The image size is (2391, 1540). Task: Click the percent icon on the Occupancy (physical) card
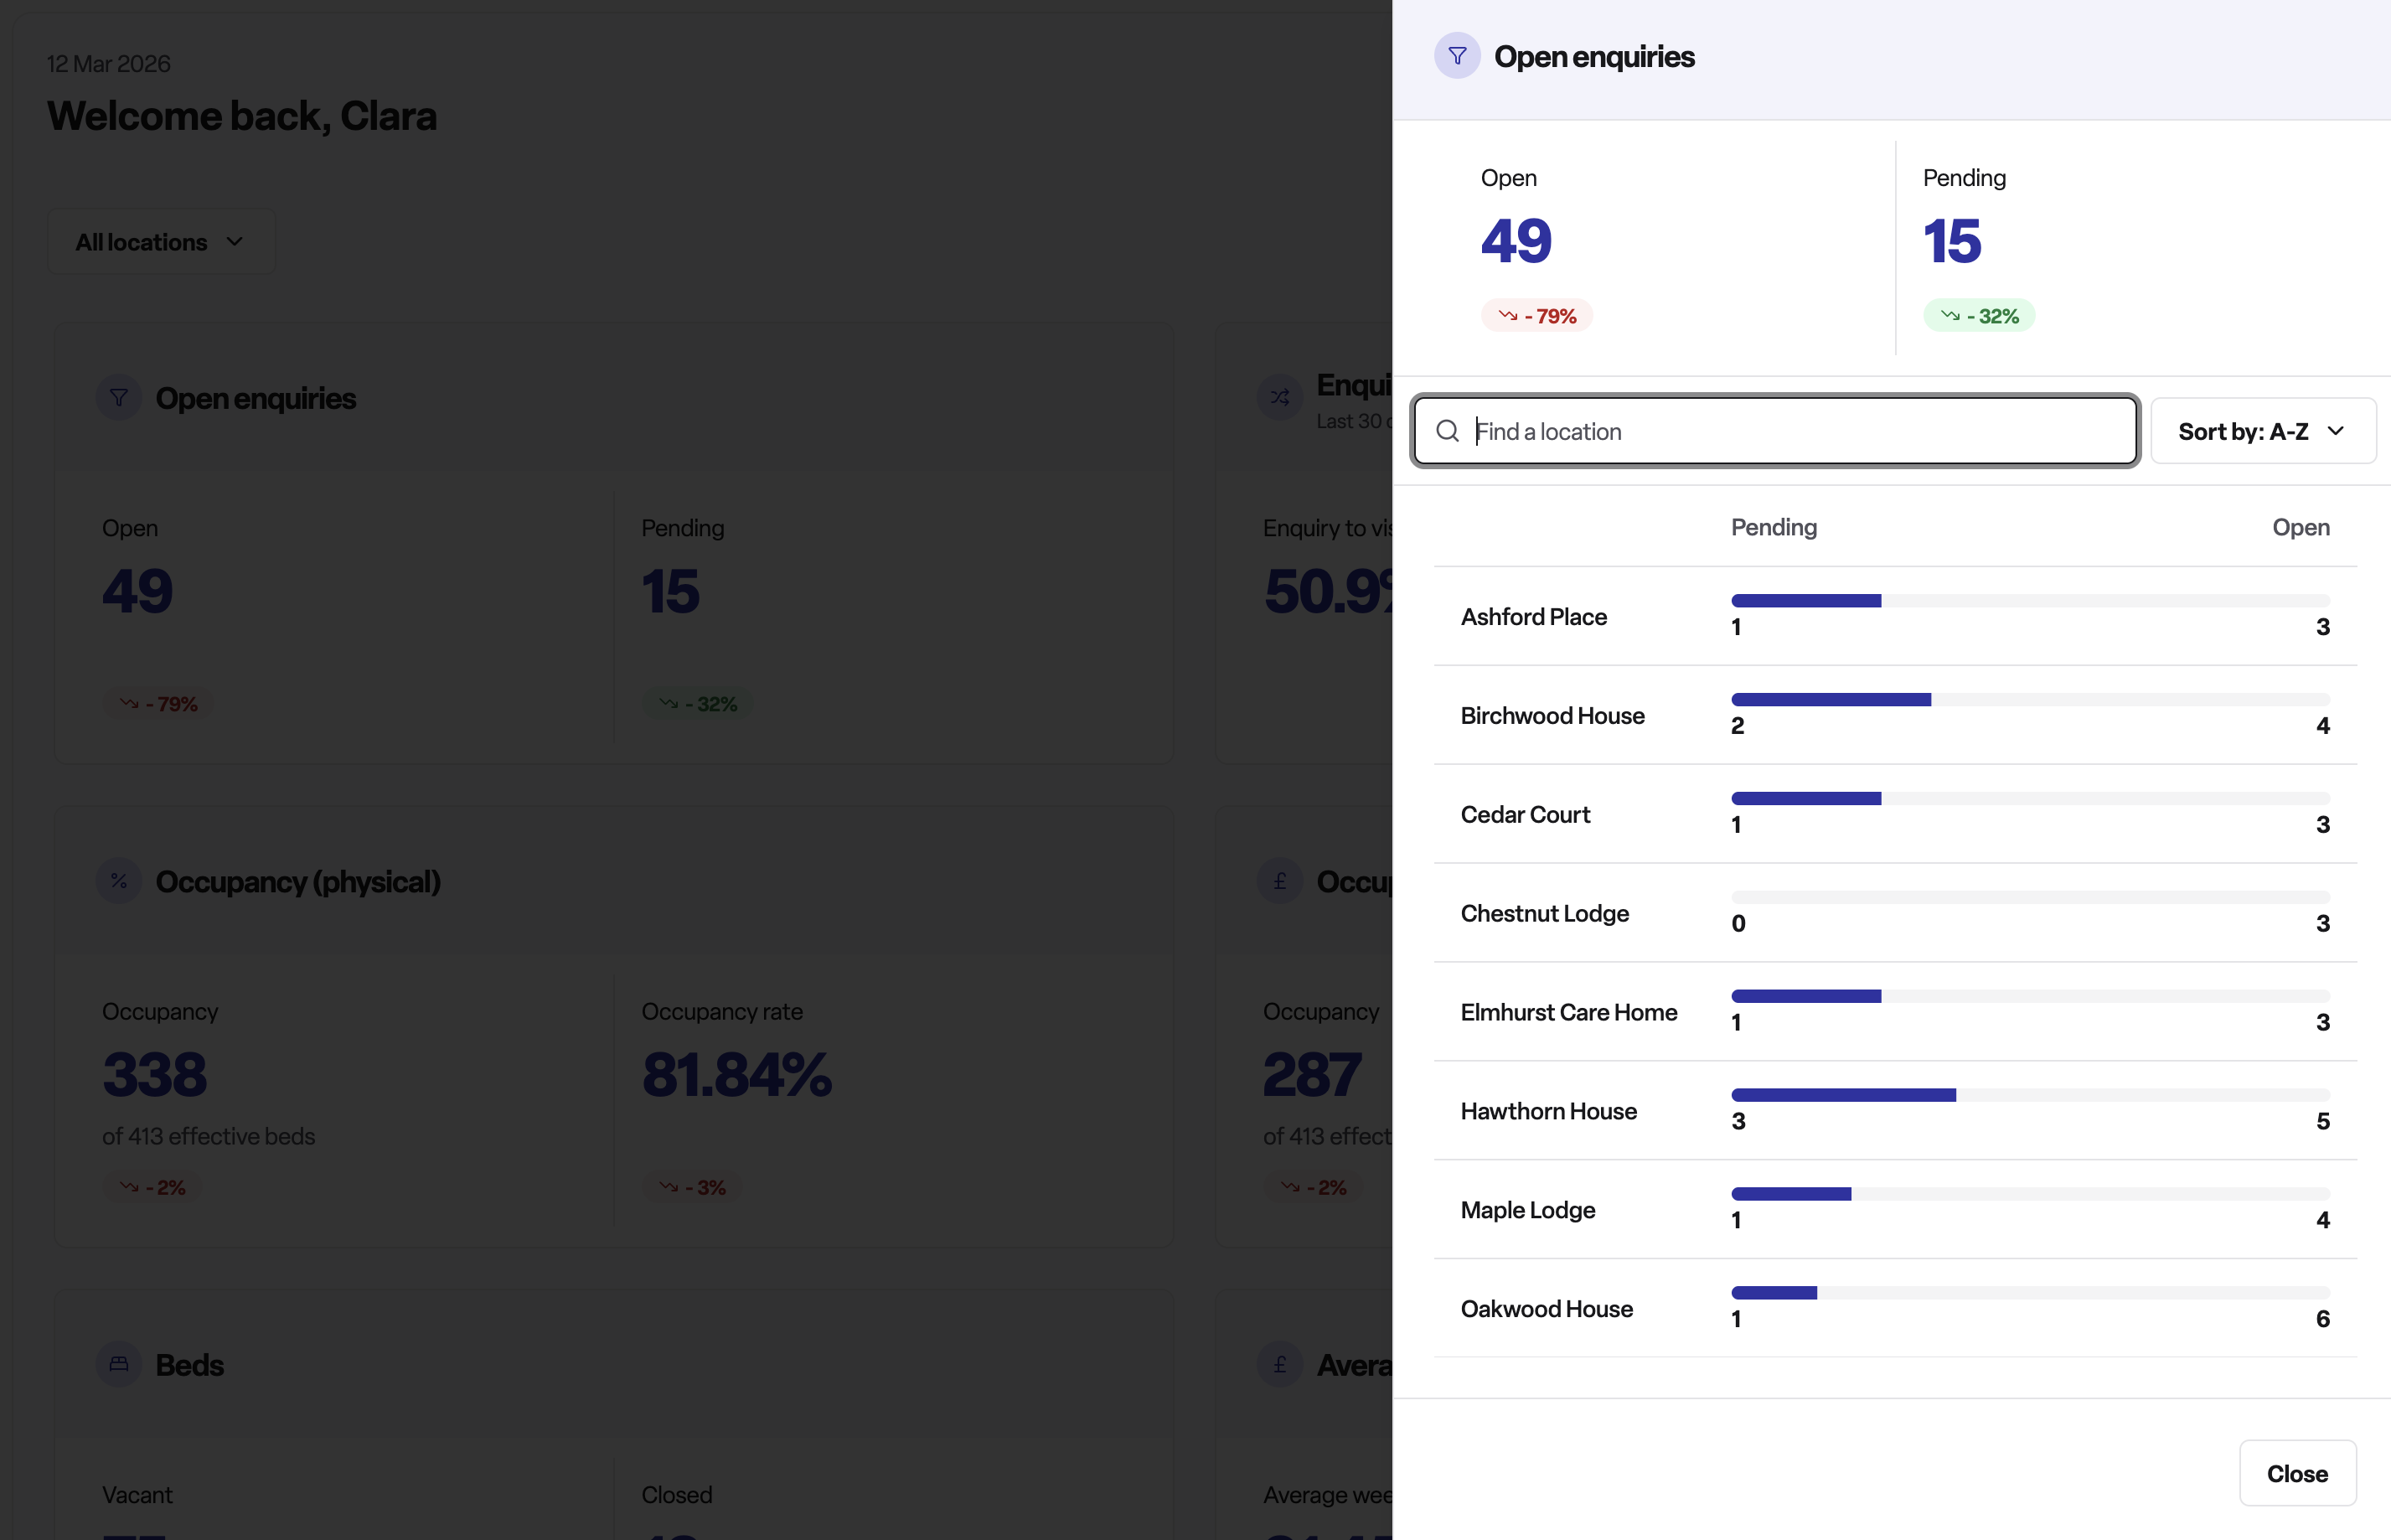point(119,881)
